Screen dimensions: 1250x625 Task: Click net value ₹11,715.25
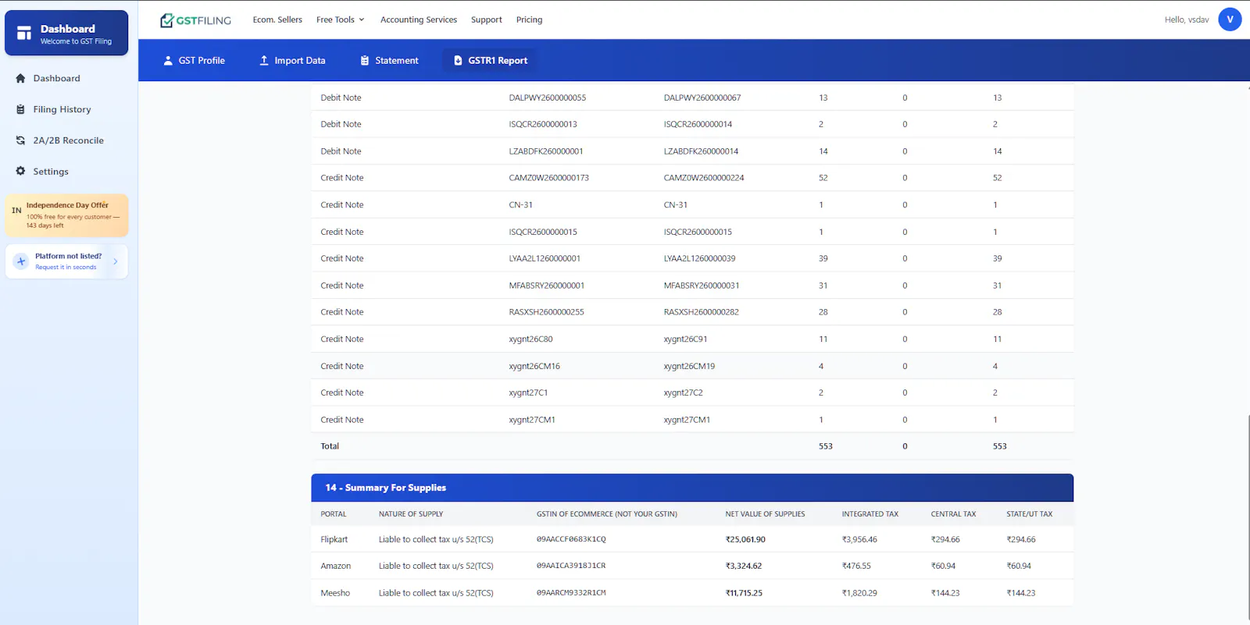[x=744, y=593]
